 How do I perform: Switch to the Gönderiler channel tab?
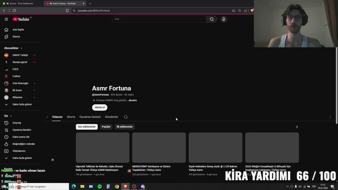click(x=111, y=117)
